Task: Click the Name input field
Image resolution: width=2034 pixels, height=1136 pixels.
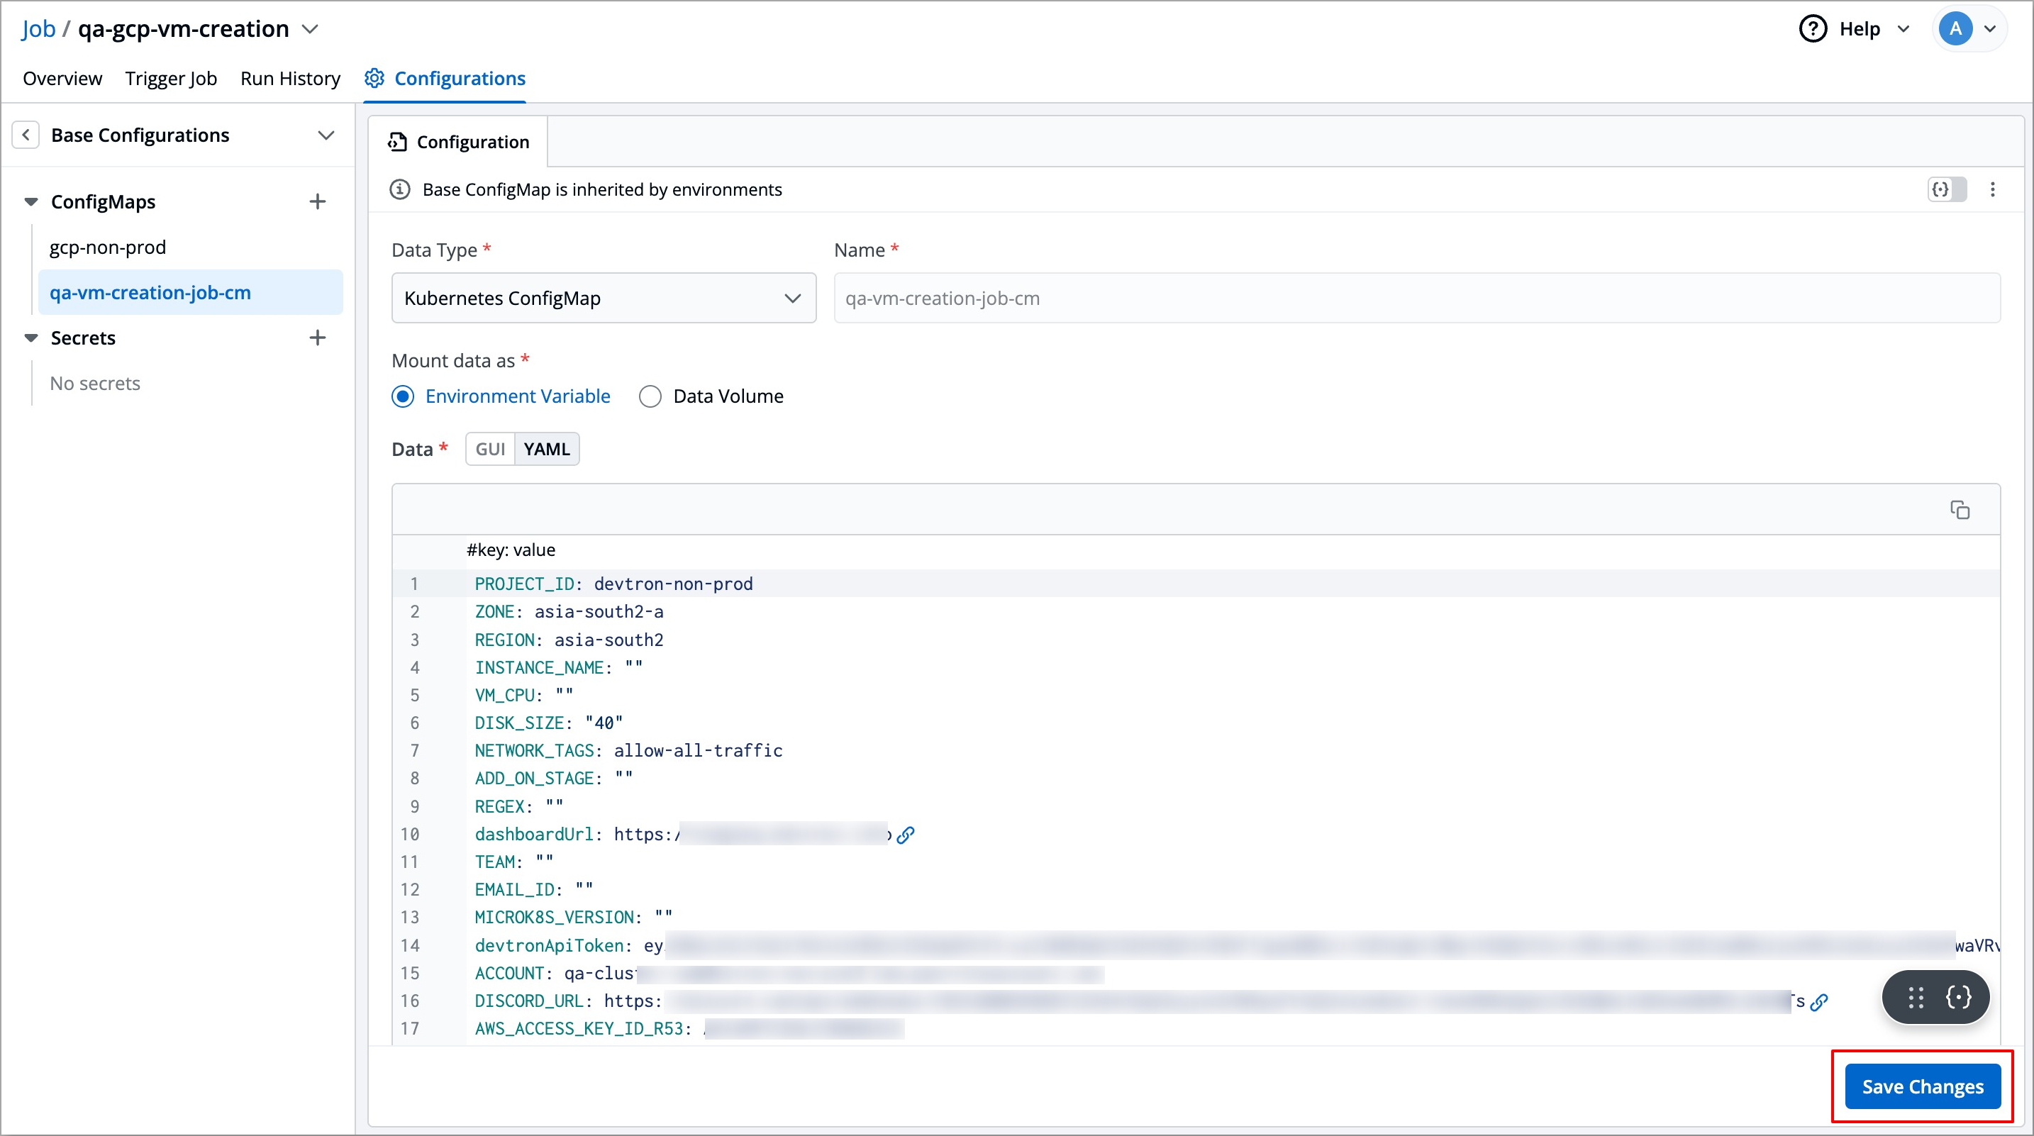Action: [1417, 299]
